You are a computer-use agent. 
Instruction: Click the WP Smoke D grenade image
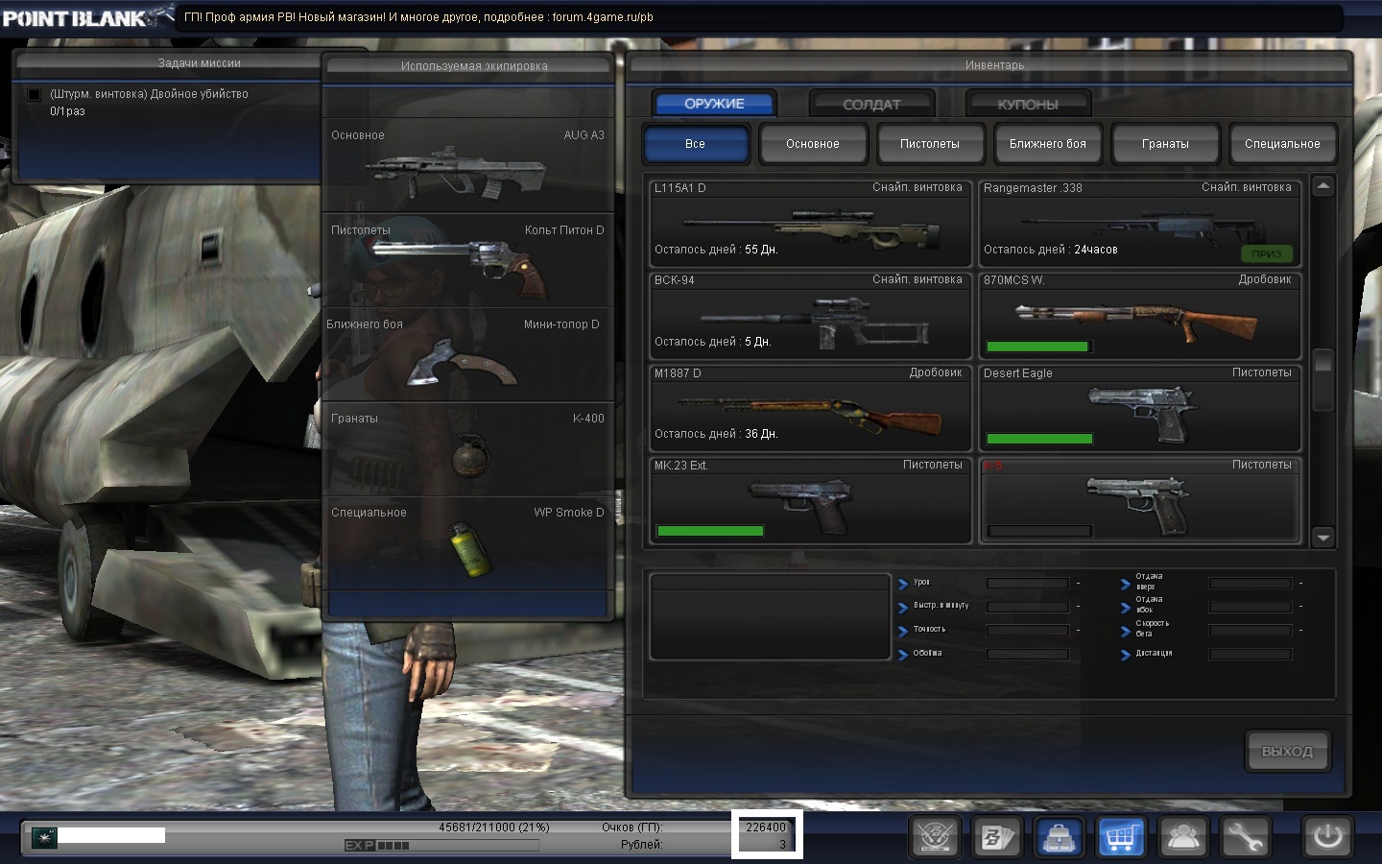(x=471, y=549)
